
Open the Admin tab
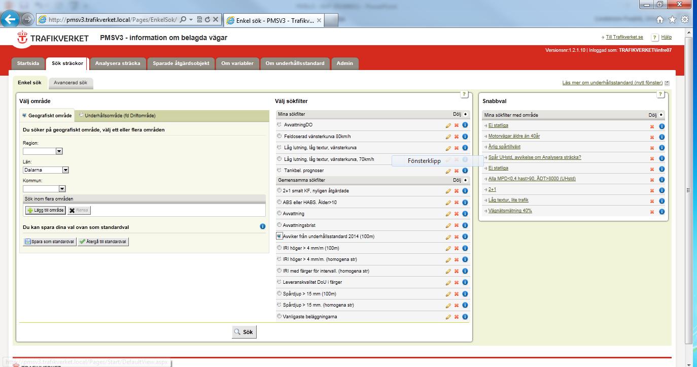click(345, 63)
